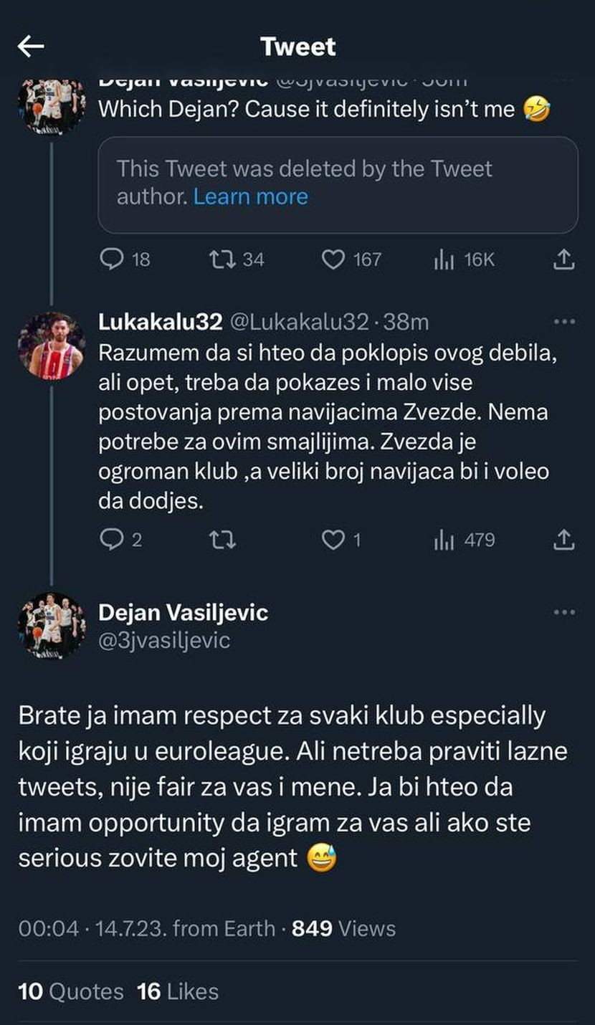
Task: View the 10 Quotes list
Action: point(70,991)
